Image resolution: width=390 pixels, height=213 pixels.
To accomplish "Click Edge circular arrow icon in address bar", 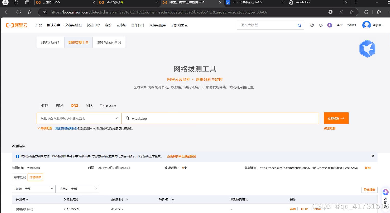I will click(x=330, y=12).
